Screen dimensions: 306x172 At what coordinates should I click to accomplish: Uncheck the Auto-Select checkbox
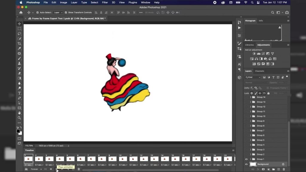(x=37, y=13)
